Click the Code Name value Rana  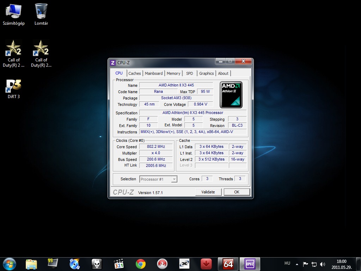158,91
